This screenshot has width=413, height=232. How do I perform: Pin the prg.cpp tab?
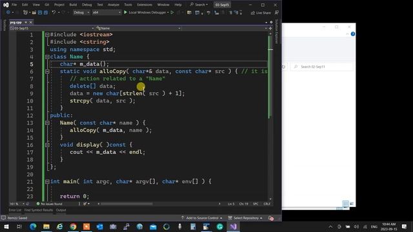[x=26, y=23]
